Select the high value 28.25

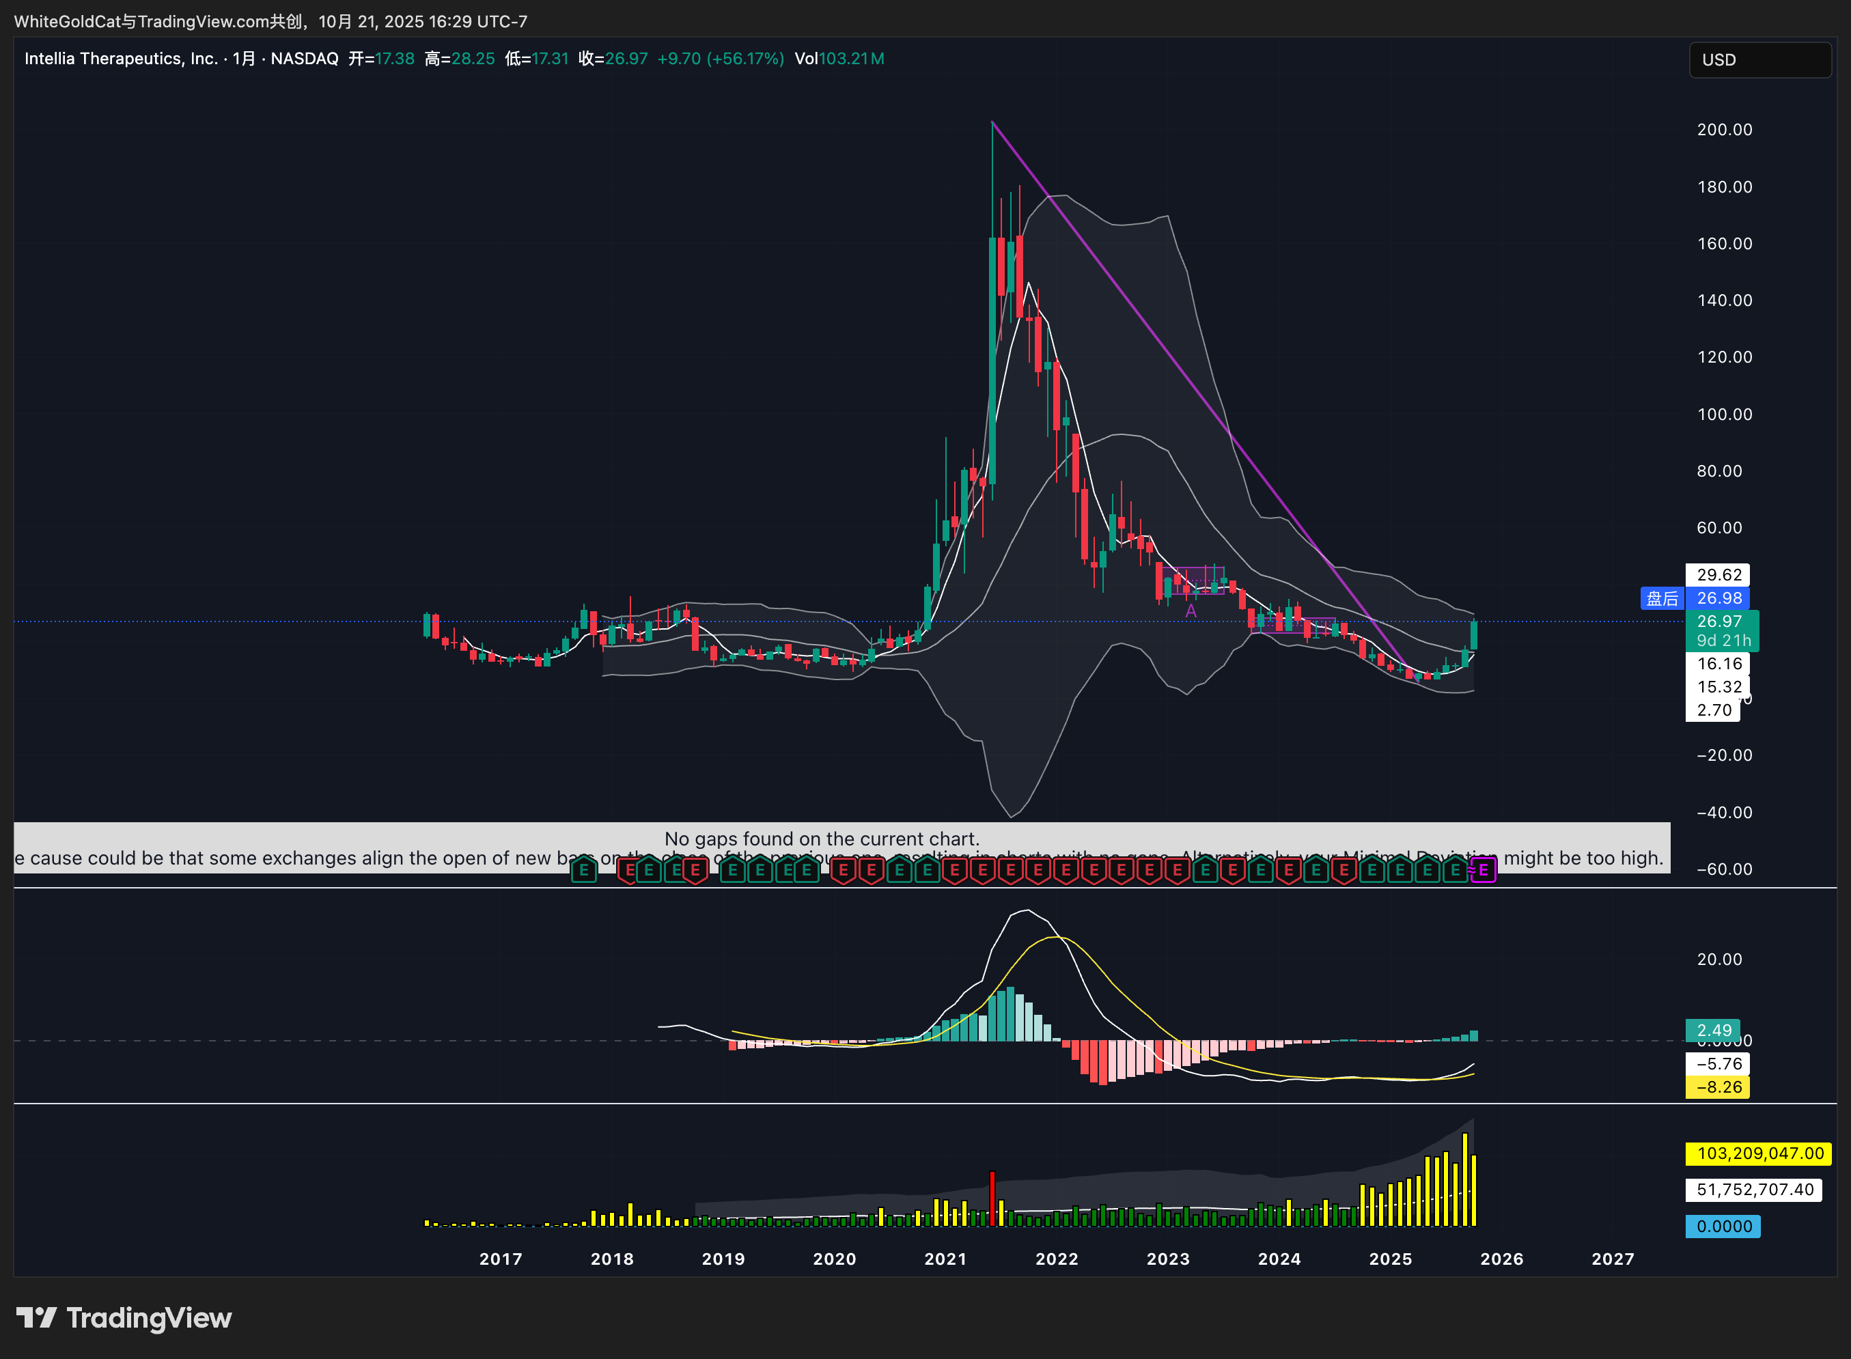pos(473,59)
